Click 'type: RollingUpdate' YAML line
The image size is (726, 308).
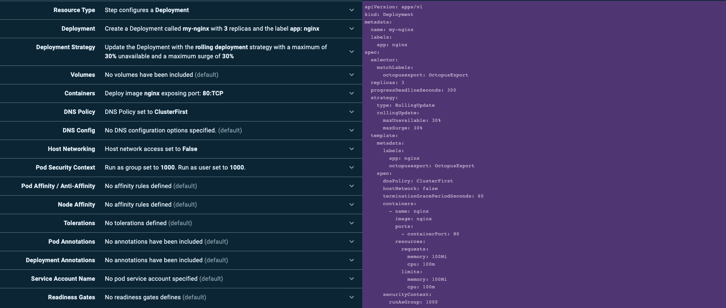[405, 105]
